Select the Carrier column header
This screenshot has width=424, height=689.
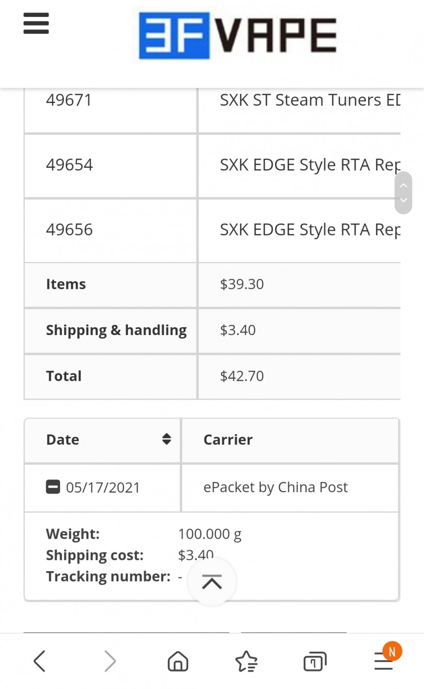click(x=228, y=439)
